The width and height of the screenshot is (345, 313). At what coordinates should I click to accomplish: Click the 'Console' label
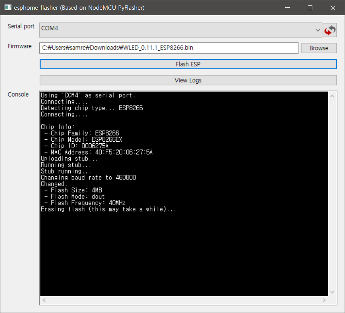pyautogui.click(x=18, y=94)
